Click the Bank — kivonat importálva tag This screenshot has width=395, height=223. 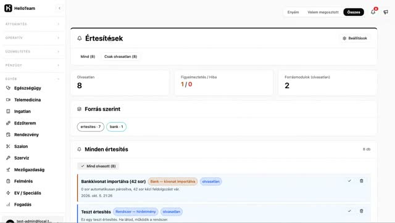173,181
